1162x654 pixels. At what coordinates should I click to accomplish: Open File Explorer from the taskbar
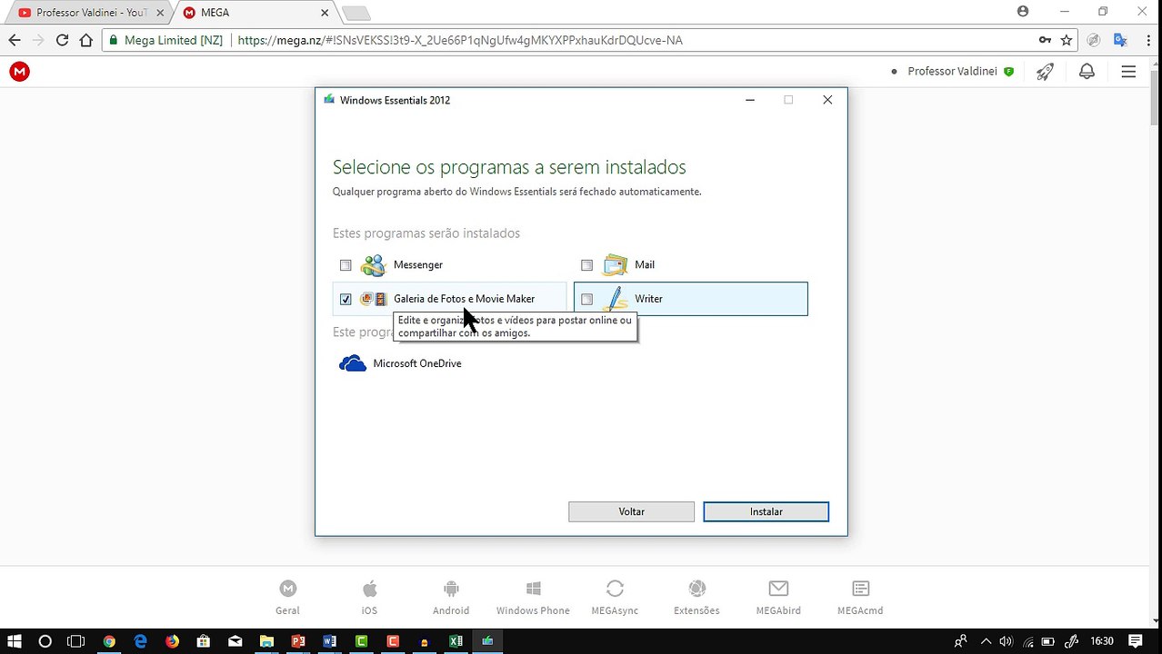tap(266, 641)
